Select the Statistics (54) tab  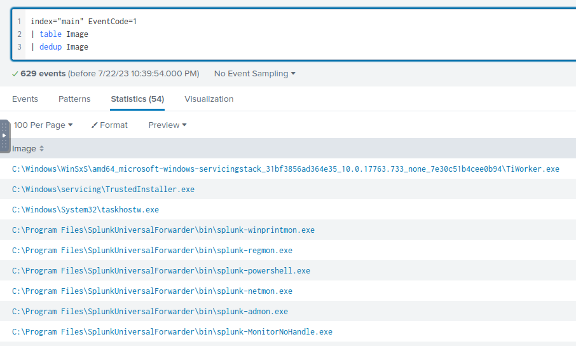[x=137, y=99]
